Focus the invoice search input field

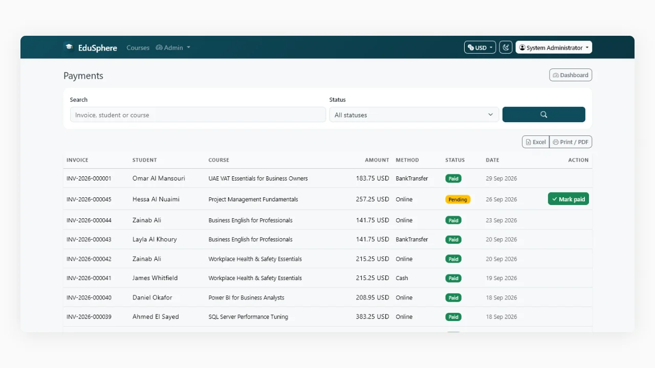pos(198,115)
